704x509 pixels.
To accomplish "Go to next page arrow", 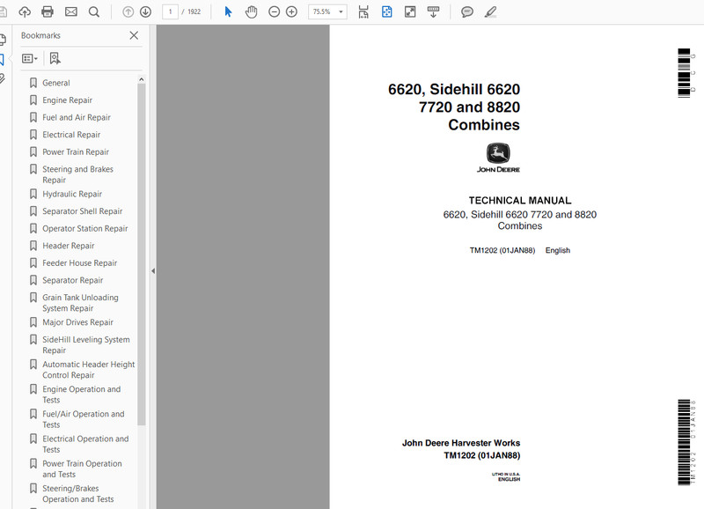I will coord(145,11).
